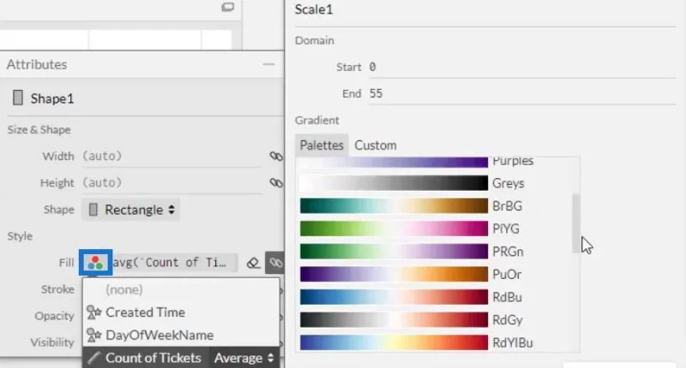Open the Shape Rectangle dropdown
This screenshot has width=686, height=368.
(x=131, y=210)
